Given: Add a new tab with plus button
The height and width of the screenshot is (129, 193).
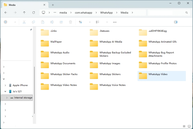Looking at the screenshot, I should [x=53, y=5].
